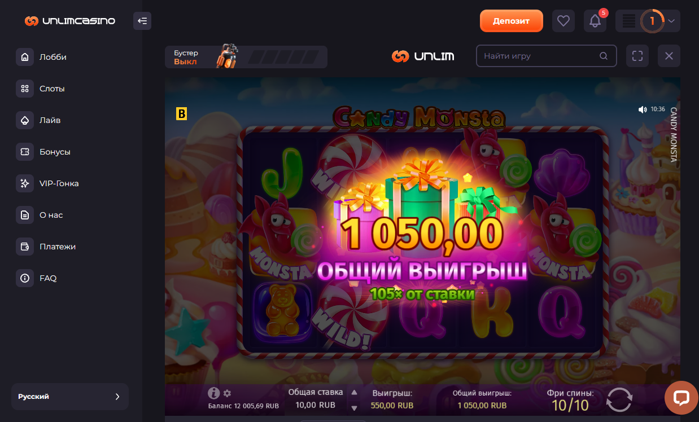Decrease total bet with down arrow

pos(355,407)
